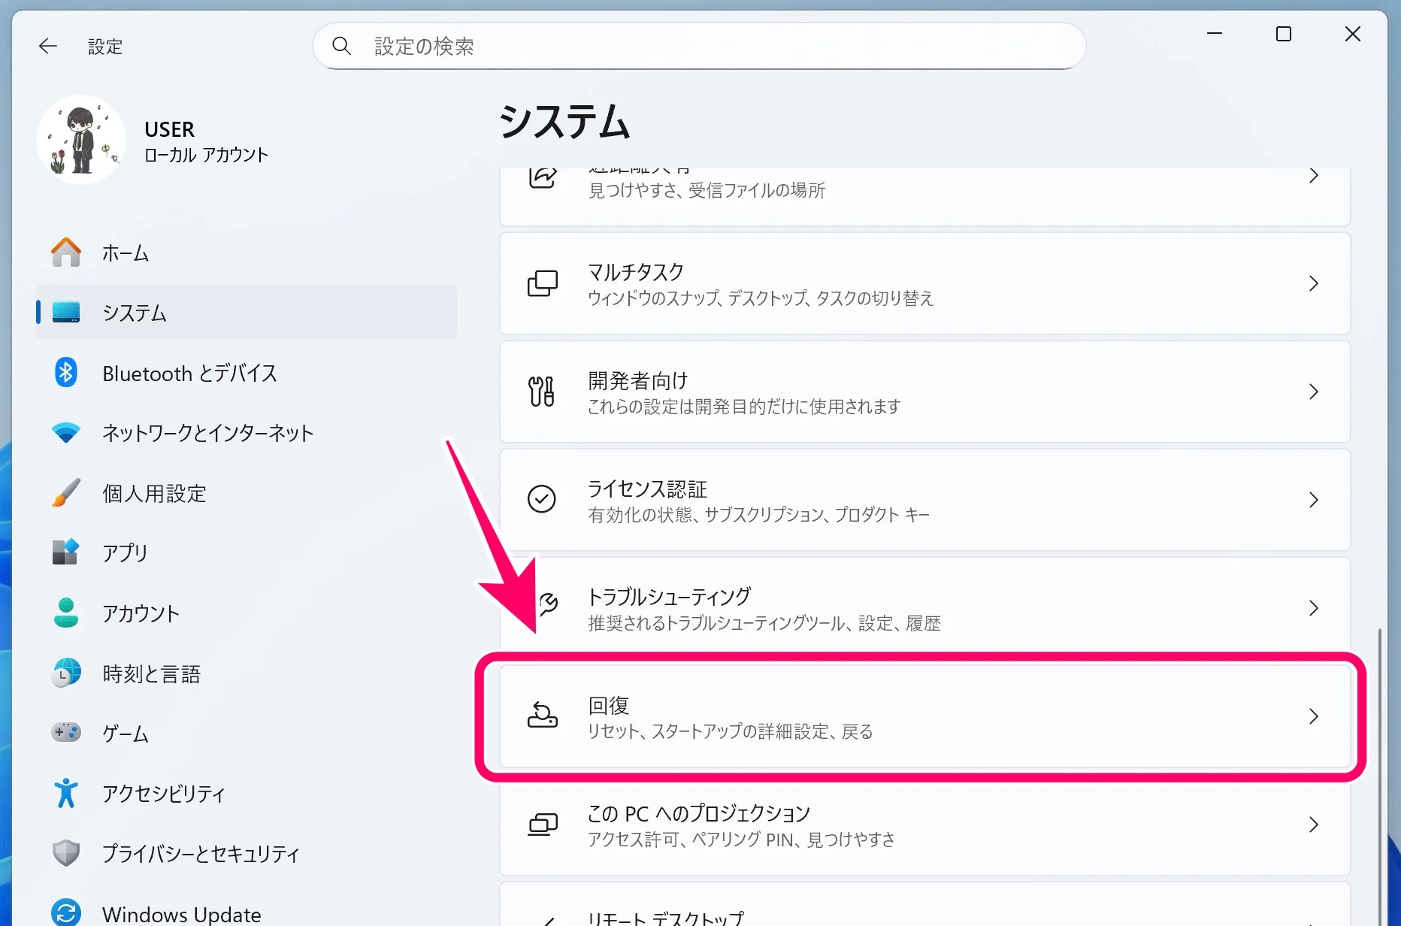Viewport: 1401px width, 926px height.
Task: Click the マルチタスク overlapping windows icon
Action: tap(542, 284)
